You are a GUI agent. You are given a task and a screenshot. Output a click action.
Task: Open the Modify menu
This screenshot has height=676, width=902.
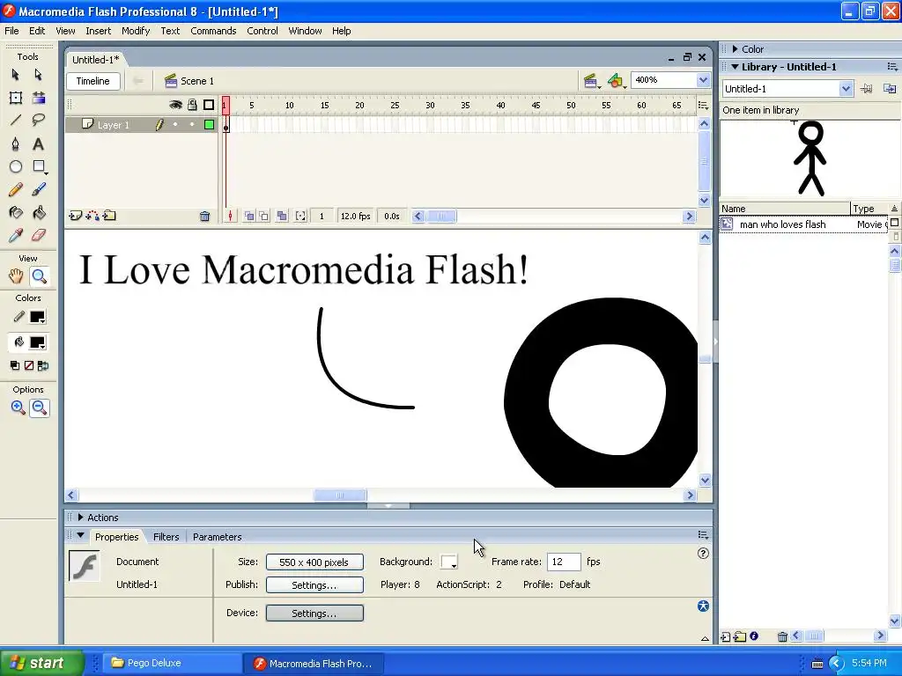point(136,31)
